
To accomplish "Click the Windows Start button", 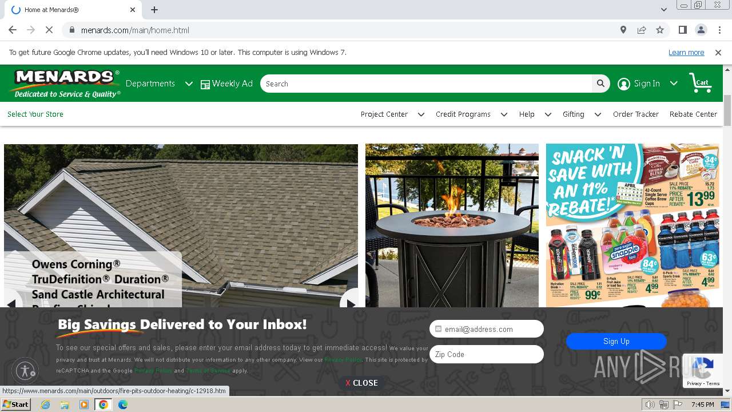I will pos(16,405).
